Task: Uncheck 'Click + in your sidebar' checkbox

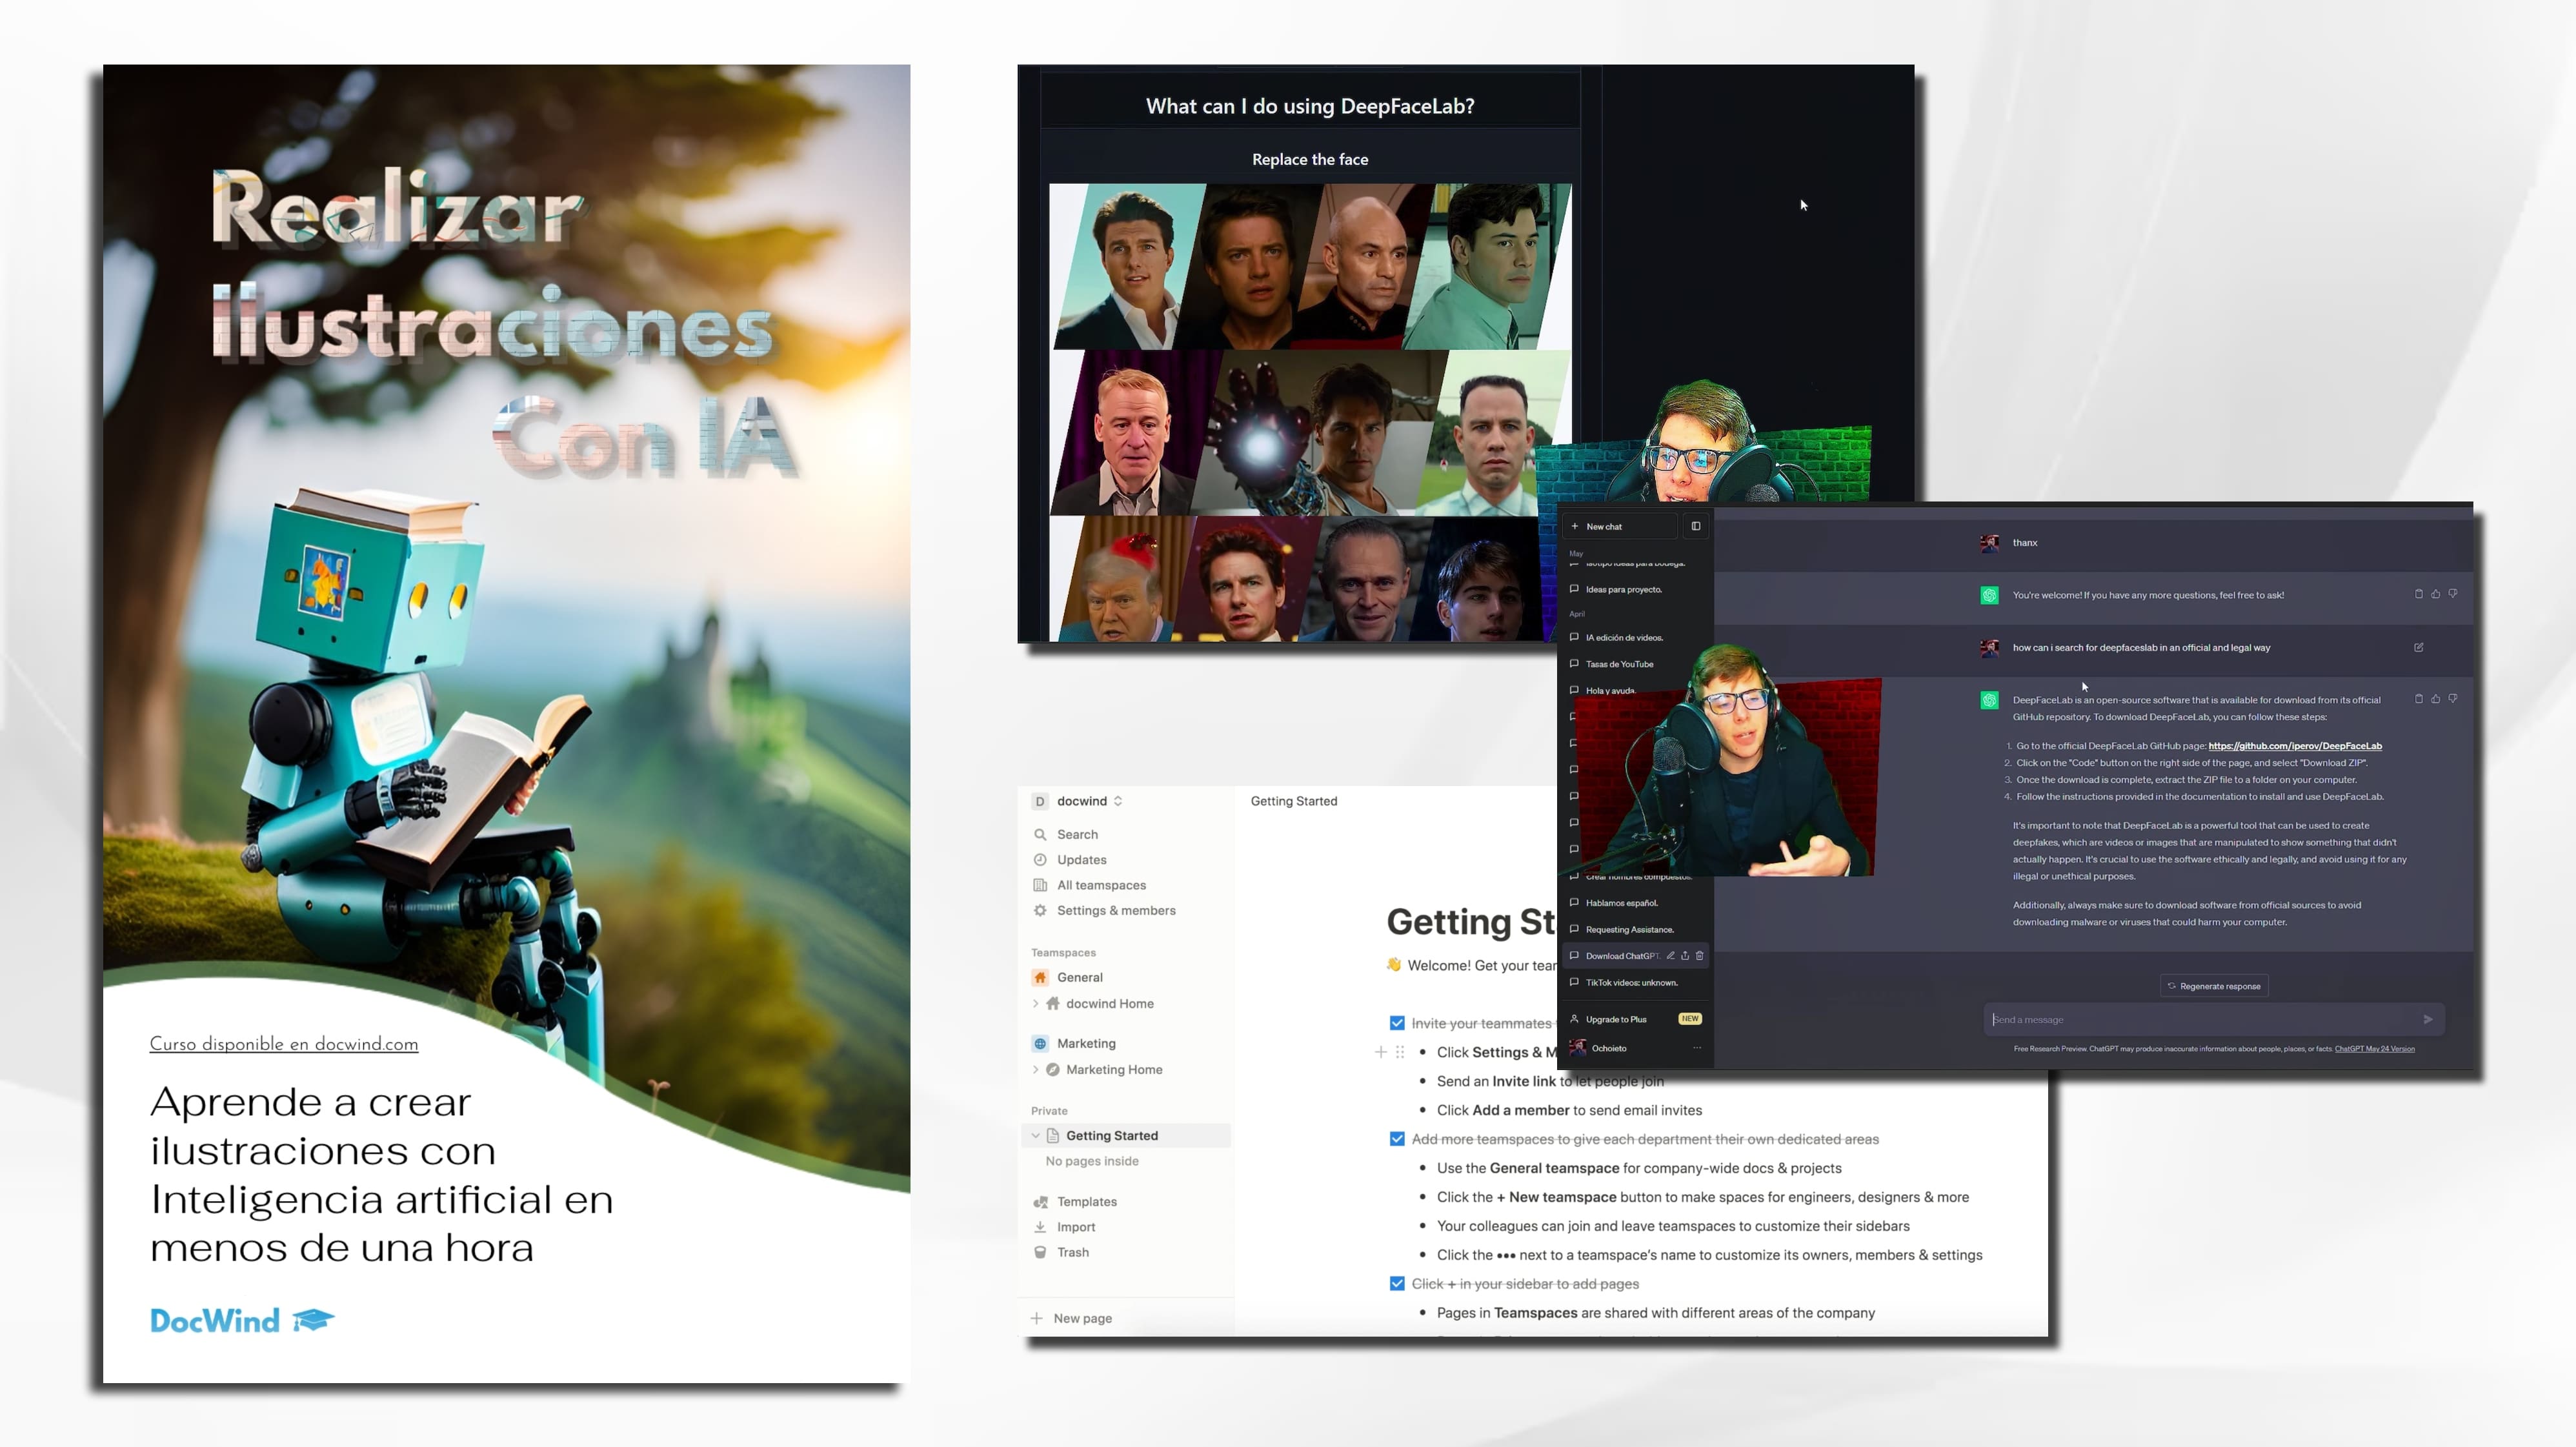Action: point(1397,1284)
